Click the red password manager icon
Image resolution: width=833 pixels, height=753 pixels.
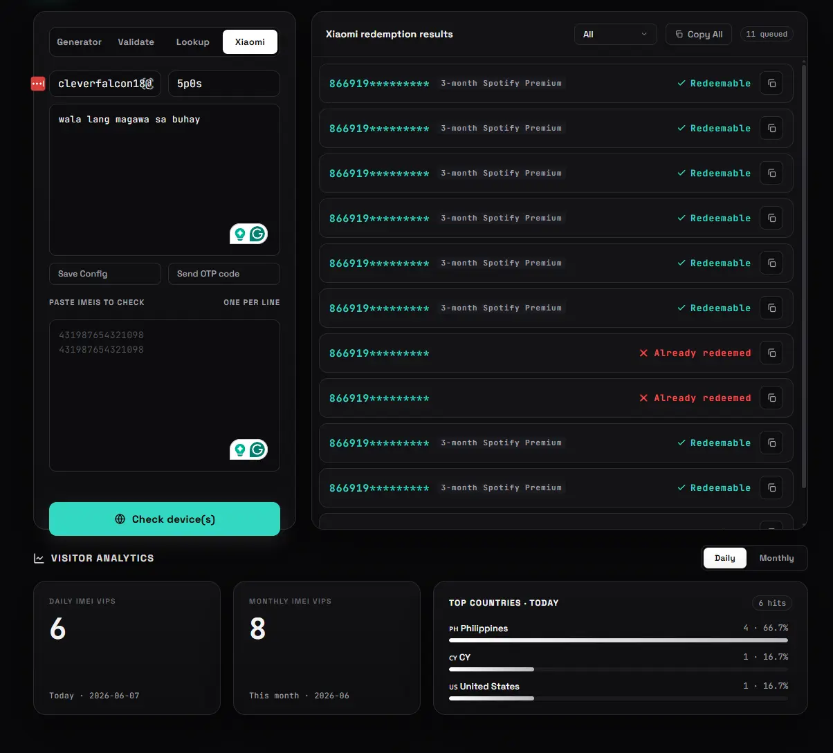[38, 83]
